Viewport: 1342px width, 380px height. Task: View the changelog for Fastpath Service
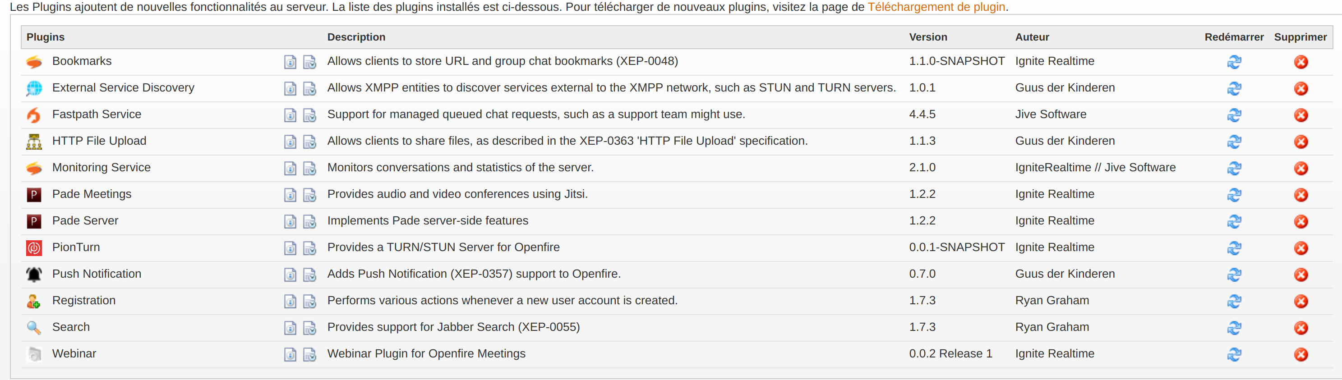309,114
